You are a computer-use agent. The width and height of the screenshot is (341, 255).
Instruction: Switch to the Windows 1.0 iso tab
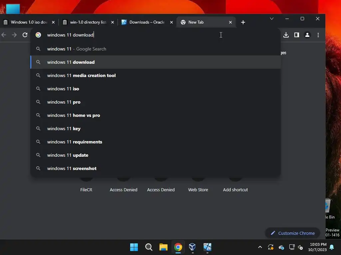[x=29, y=22]
